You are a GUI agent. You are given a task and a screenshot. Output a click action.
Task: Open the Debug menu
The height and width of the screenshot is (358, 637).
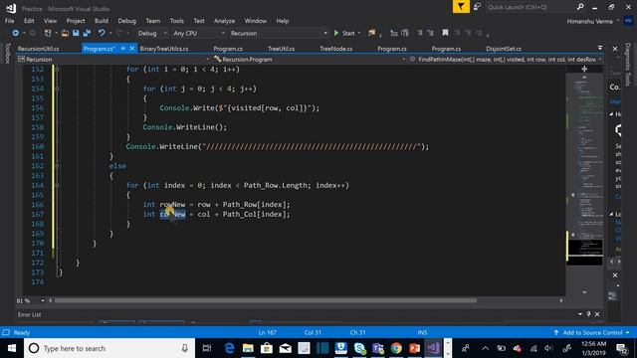[127, 21]
